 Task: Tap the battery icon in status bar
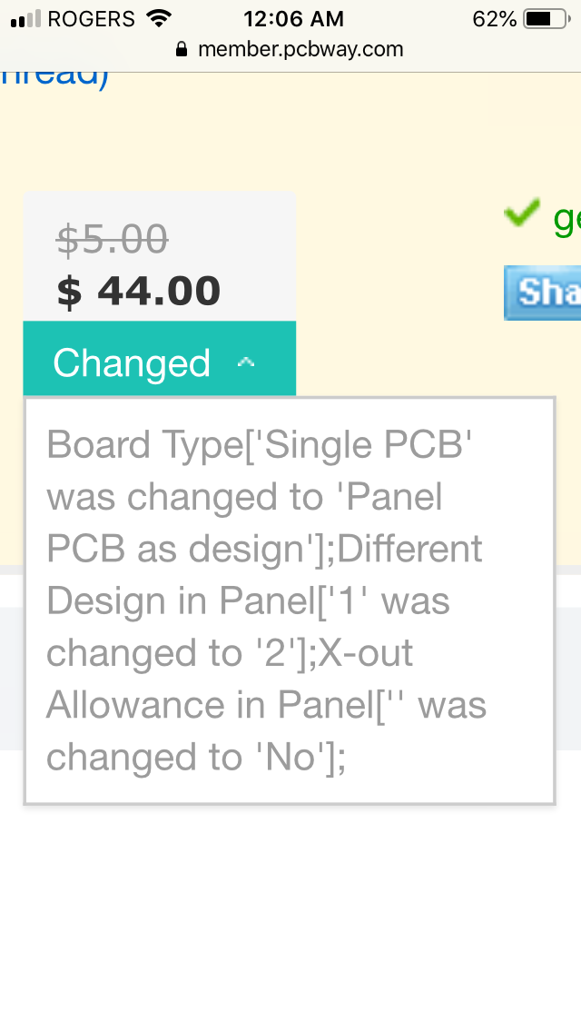coord(547,19)
